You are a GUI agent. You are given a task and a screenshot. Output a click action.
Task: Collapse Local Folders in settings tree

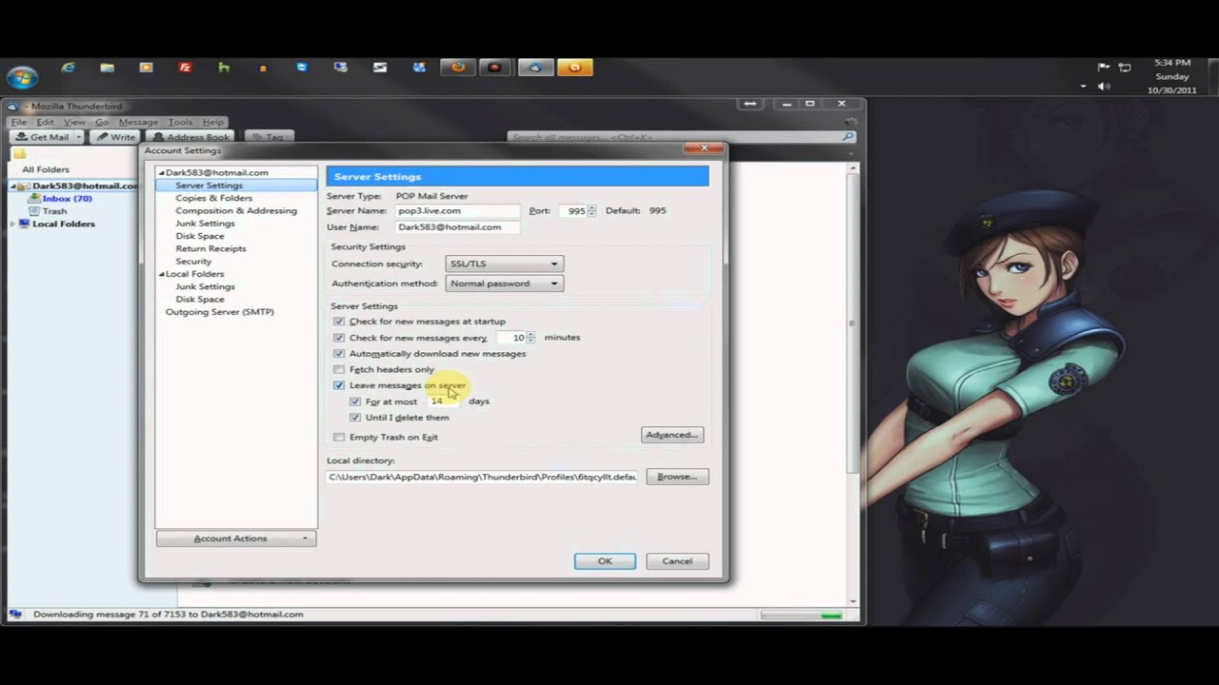[x=162, y=274]
